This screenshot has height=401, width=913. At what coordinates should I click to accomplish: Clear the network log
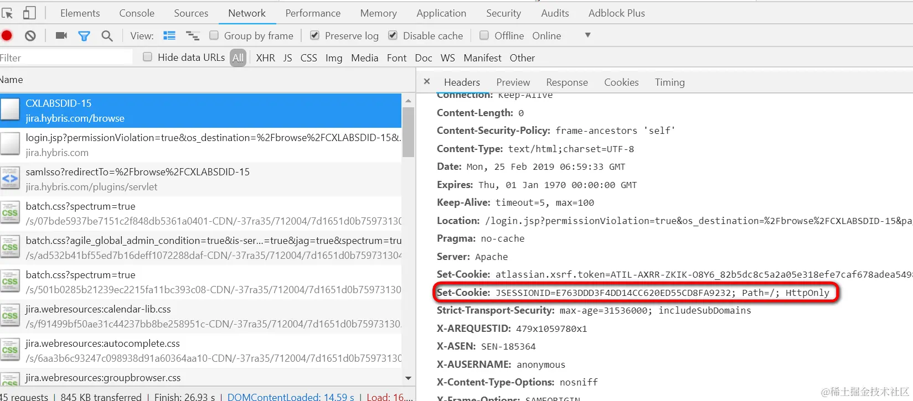point(30,36)
